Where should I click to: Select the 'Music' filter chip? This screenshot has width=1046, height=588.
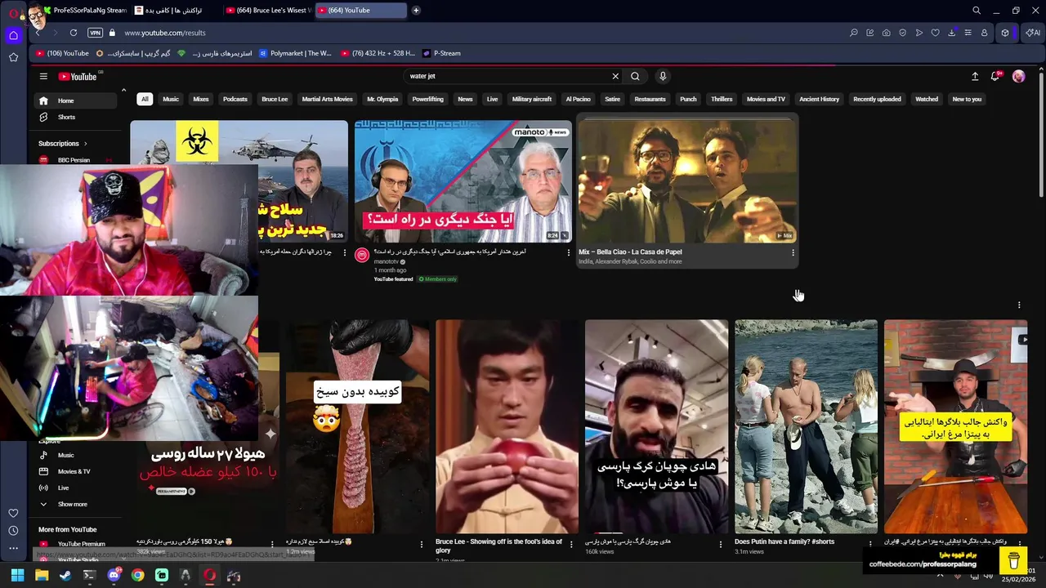point(171,99)
